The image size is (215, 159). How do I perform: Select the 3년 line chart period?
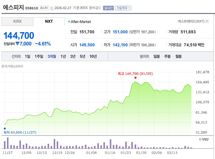tap(73, 56)
